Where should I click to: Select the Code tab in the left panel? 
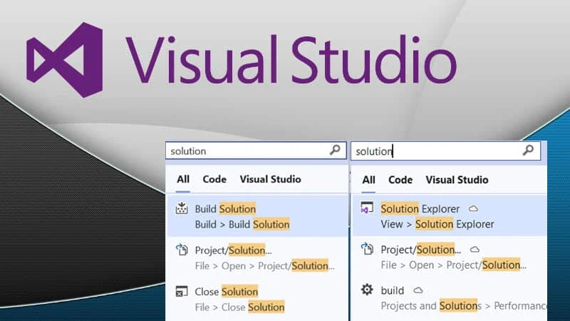click(214, 179)
